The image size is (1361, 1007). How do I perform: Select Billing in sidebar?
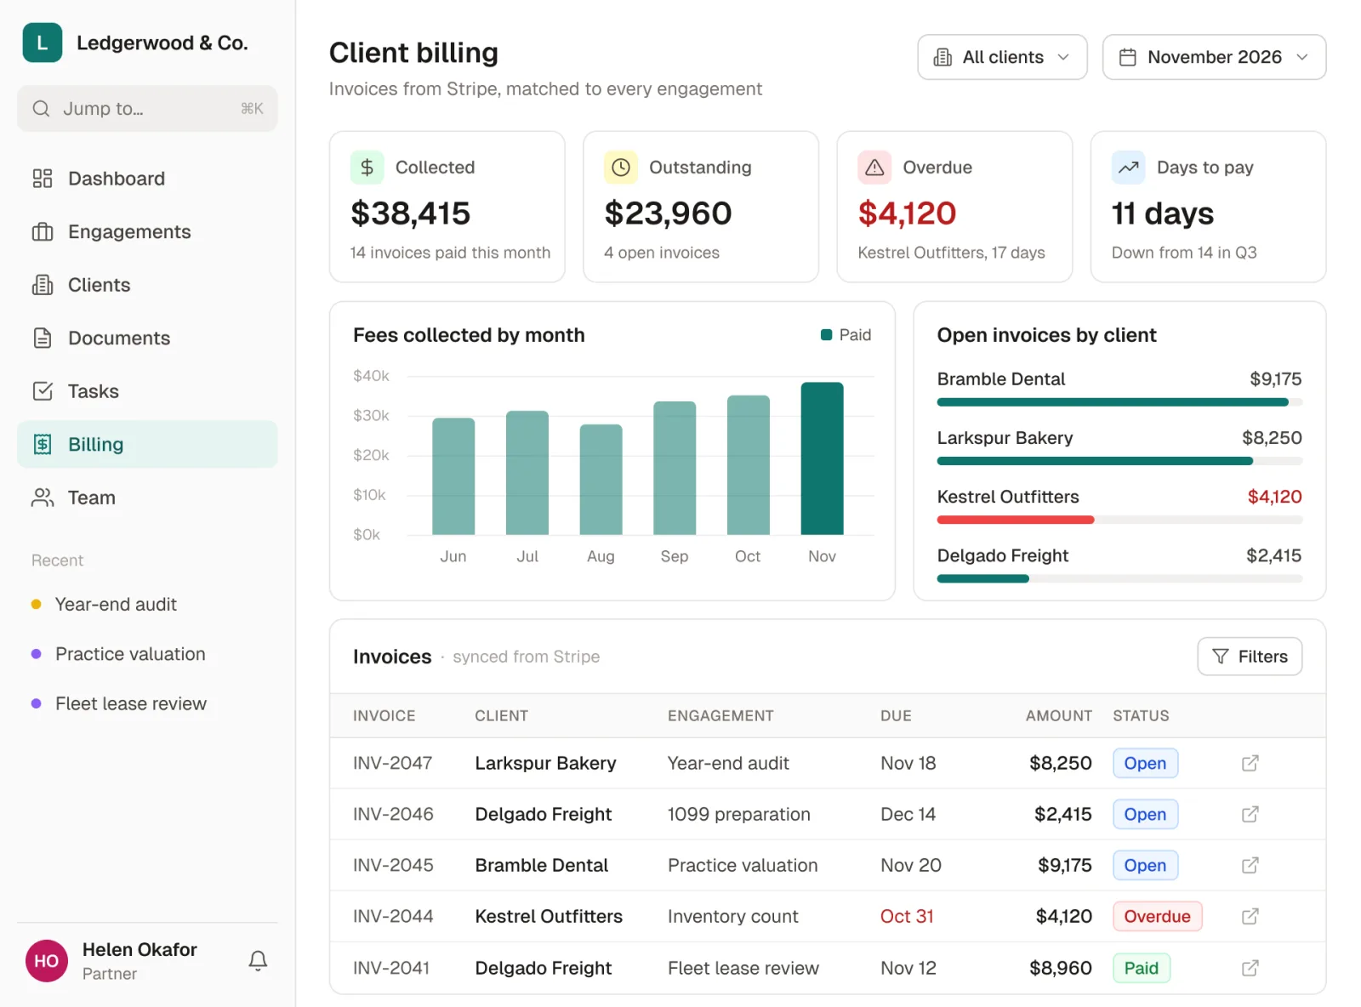147,444
